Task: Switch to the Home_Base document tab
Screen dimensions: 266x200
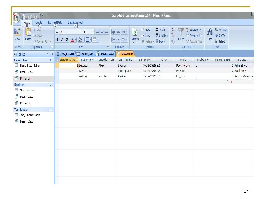Action: tap(85, 54)
